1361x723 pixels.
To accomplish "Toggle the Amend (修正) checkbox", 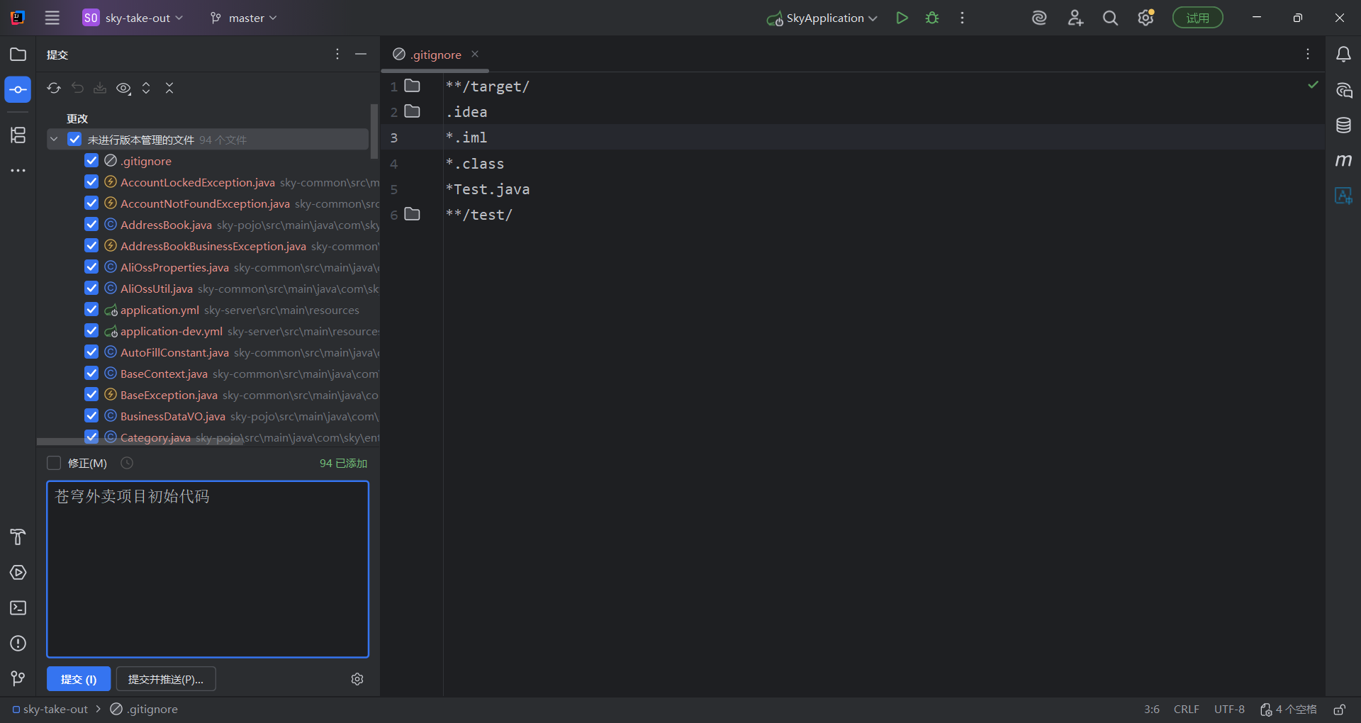I will pyautogui.click(x=54, y=464).
